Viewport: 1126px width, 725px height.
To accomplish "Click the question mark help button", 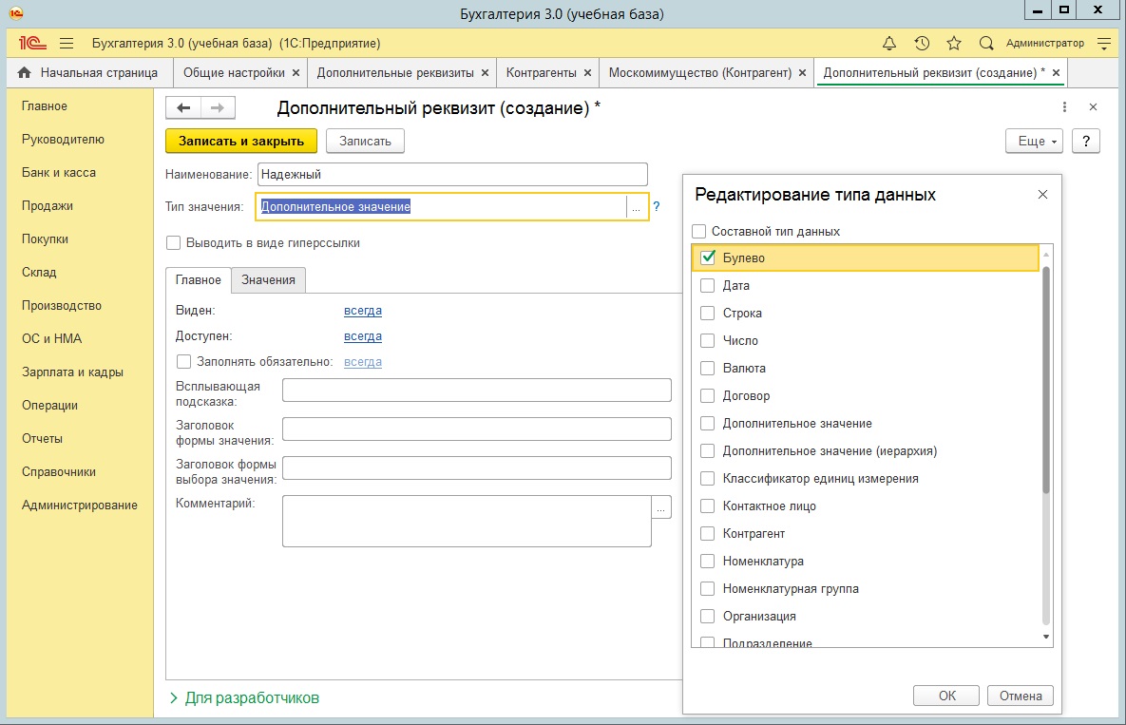I will tap(1085, 141).
